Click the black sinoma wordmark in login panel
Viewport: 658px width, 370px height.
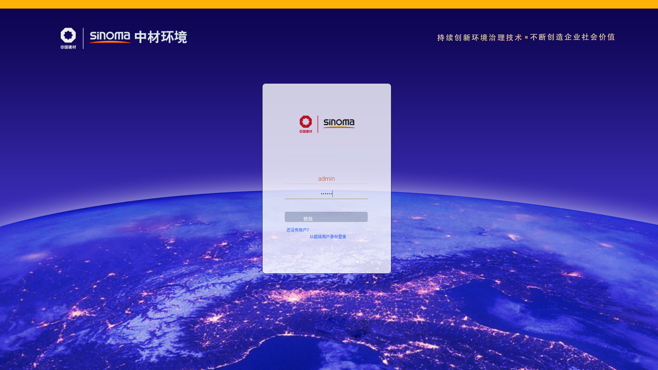tap(339, 123)
